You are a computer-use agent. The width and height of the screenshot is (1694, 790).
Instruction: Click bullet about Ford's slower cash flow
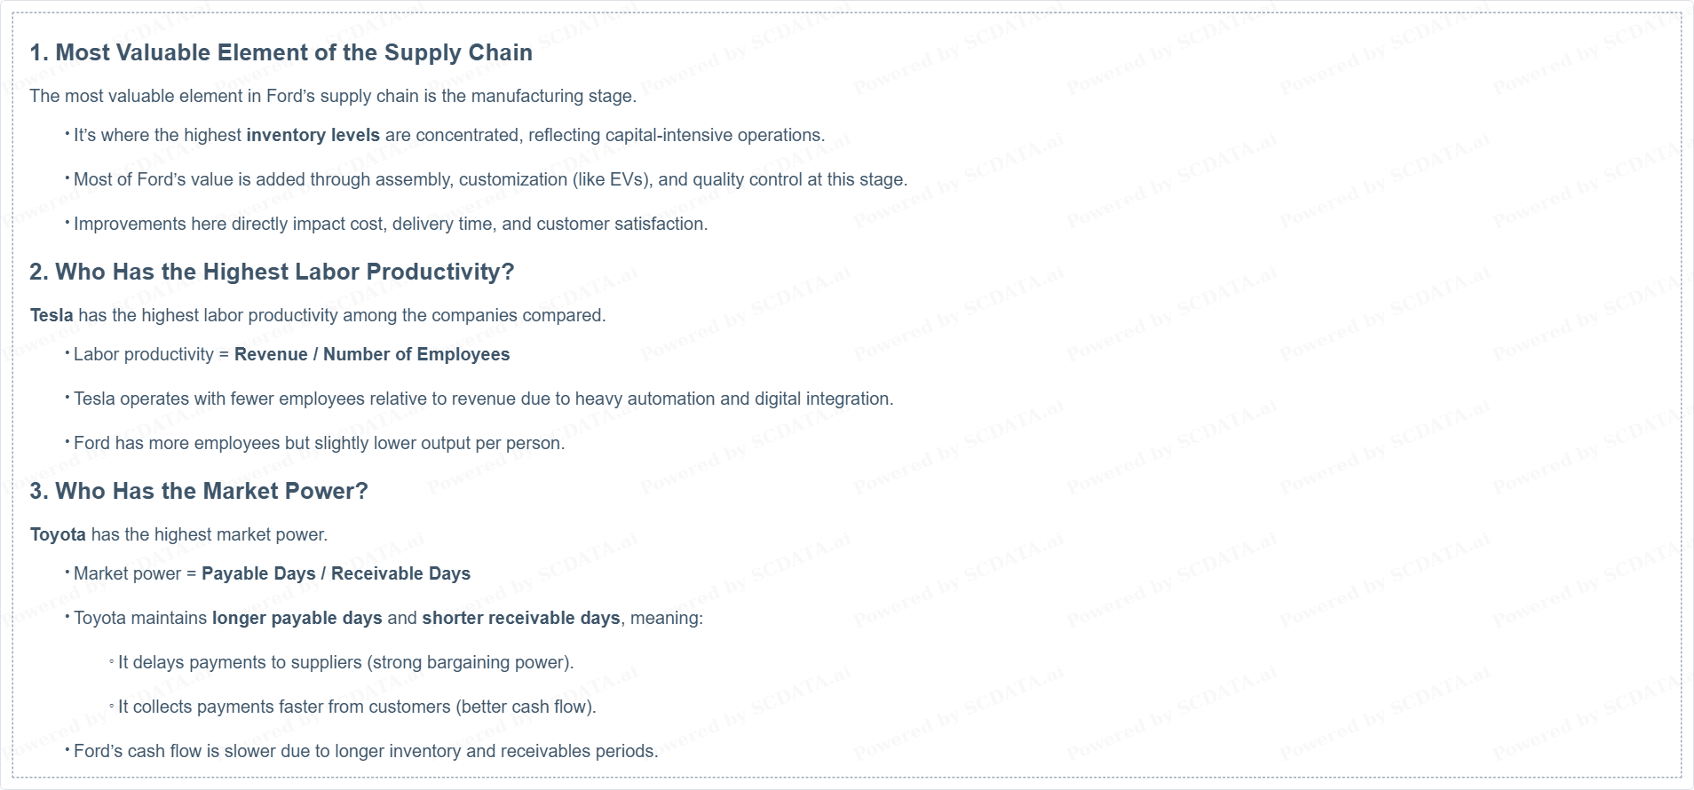pyautogui.click(x=366, y=751)
